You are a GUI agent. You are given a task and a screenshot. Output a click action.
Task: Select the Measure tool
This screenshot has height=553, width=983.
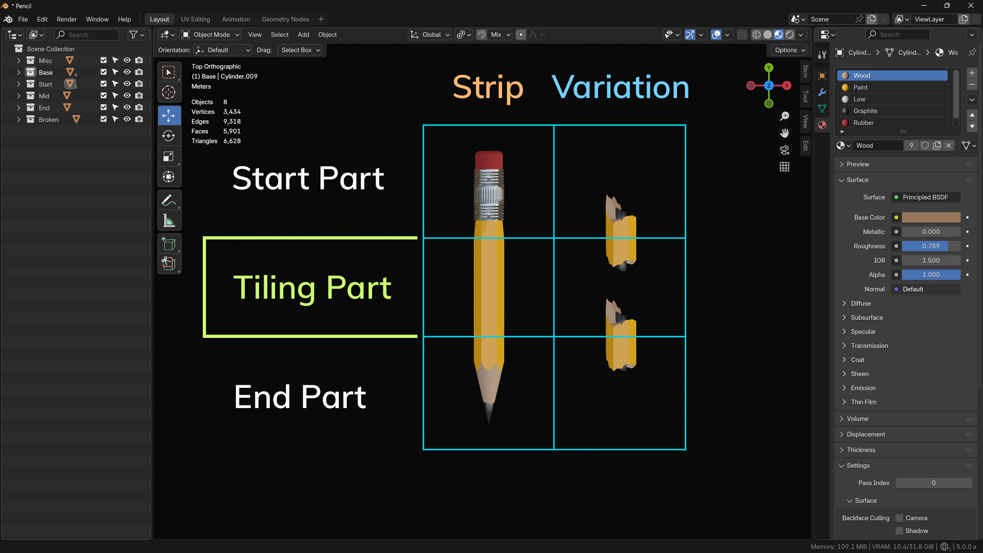click(169, 221)
